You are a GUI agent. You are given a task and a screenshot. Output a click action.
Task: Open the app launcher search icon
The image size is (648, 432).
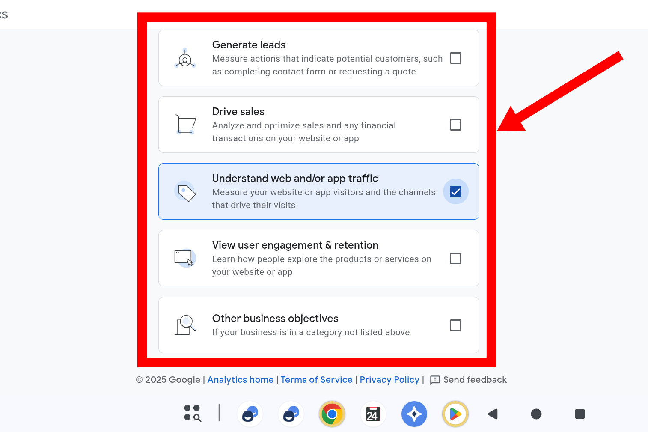coord(193,414)
